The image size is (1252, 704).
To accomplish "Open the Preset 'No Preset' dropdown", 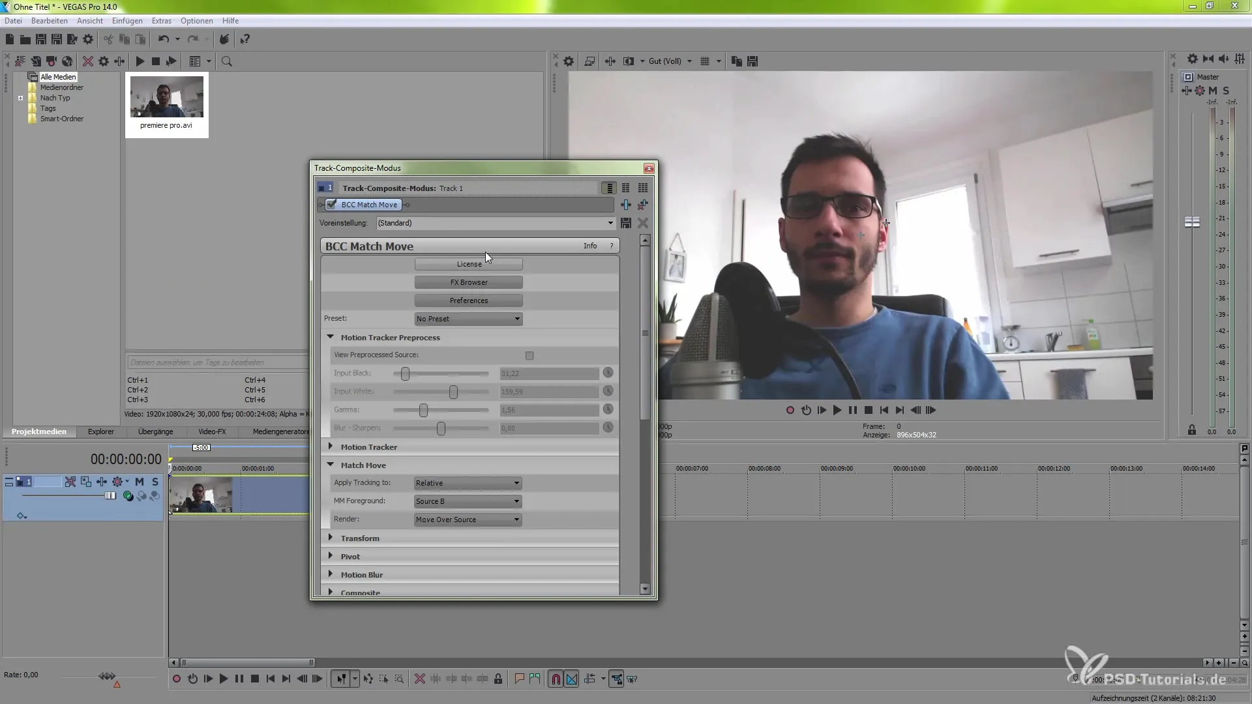I will click(x=468, y=319).
